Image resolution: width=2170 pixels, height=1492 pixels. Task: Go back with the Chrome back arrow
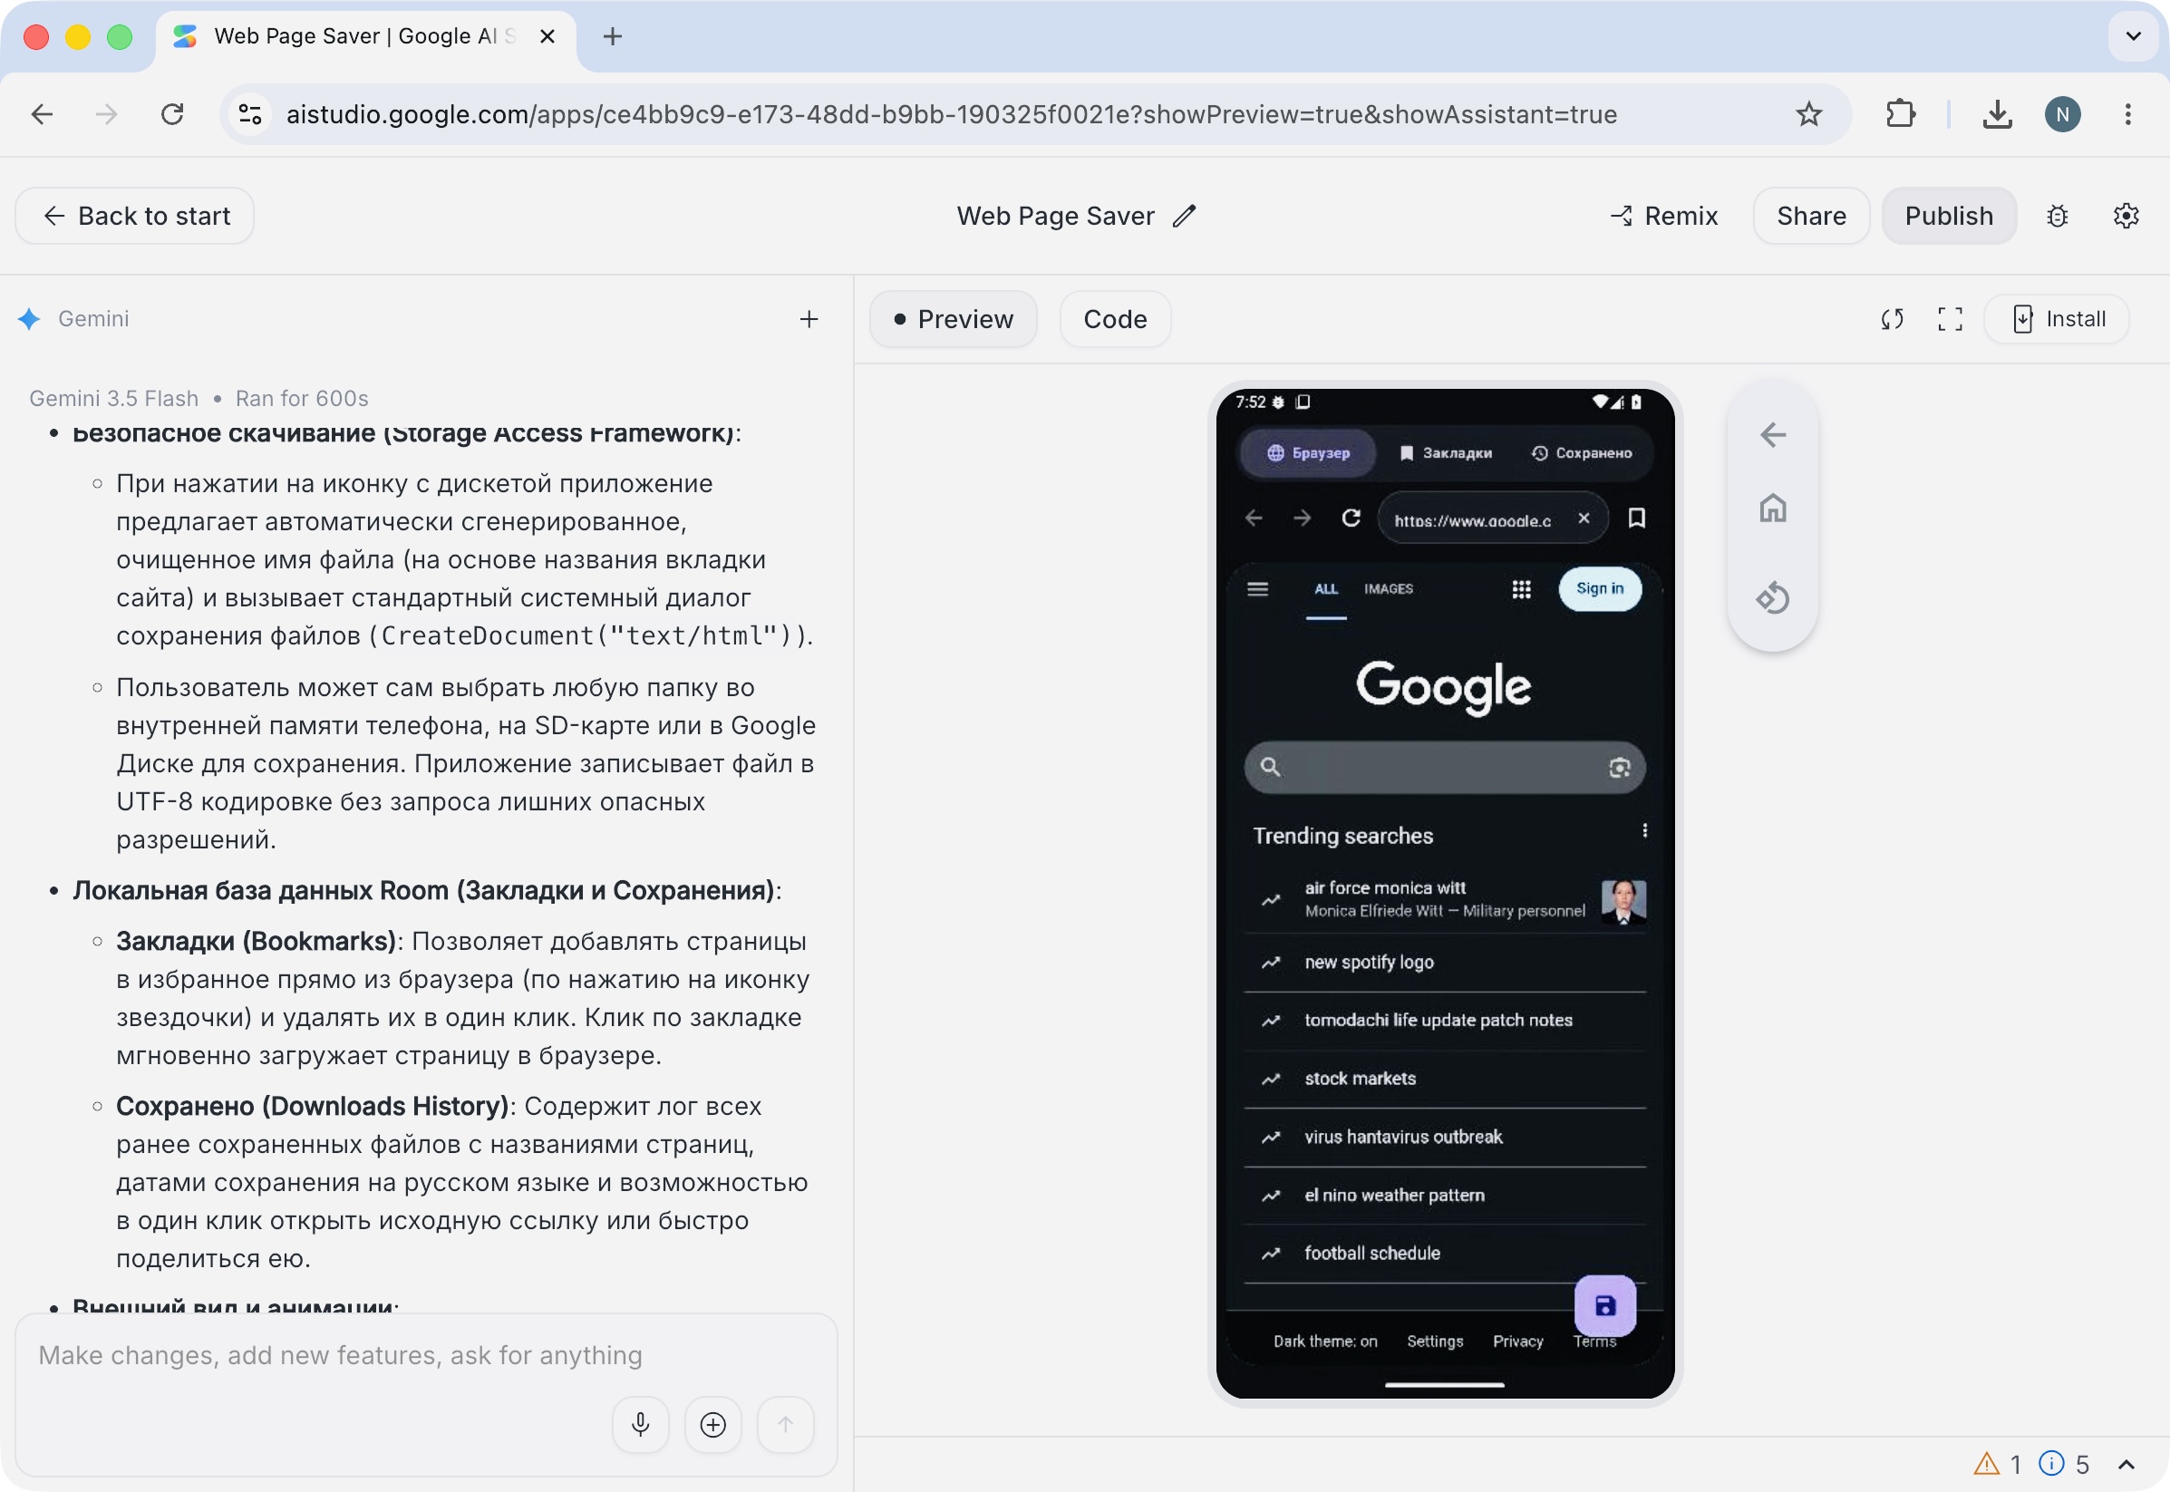pos(42,114)
